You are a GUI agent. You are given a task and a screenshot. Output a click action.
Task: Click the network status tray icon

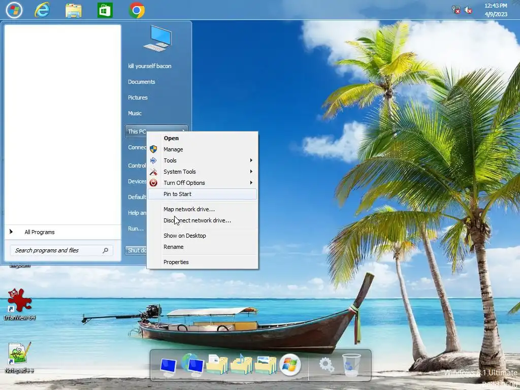(456, 10)
